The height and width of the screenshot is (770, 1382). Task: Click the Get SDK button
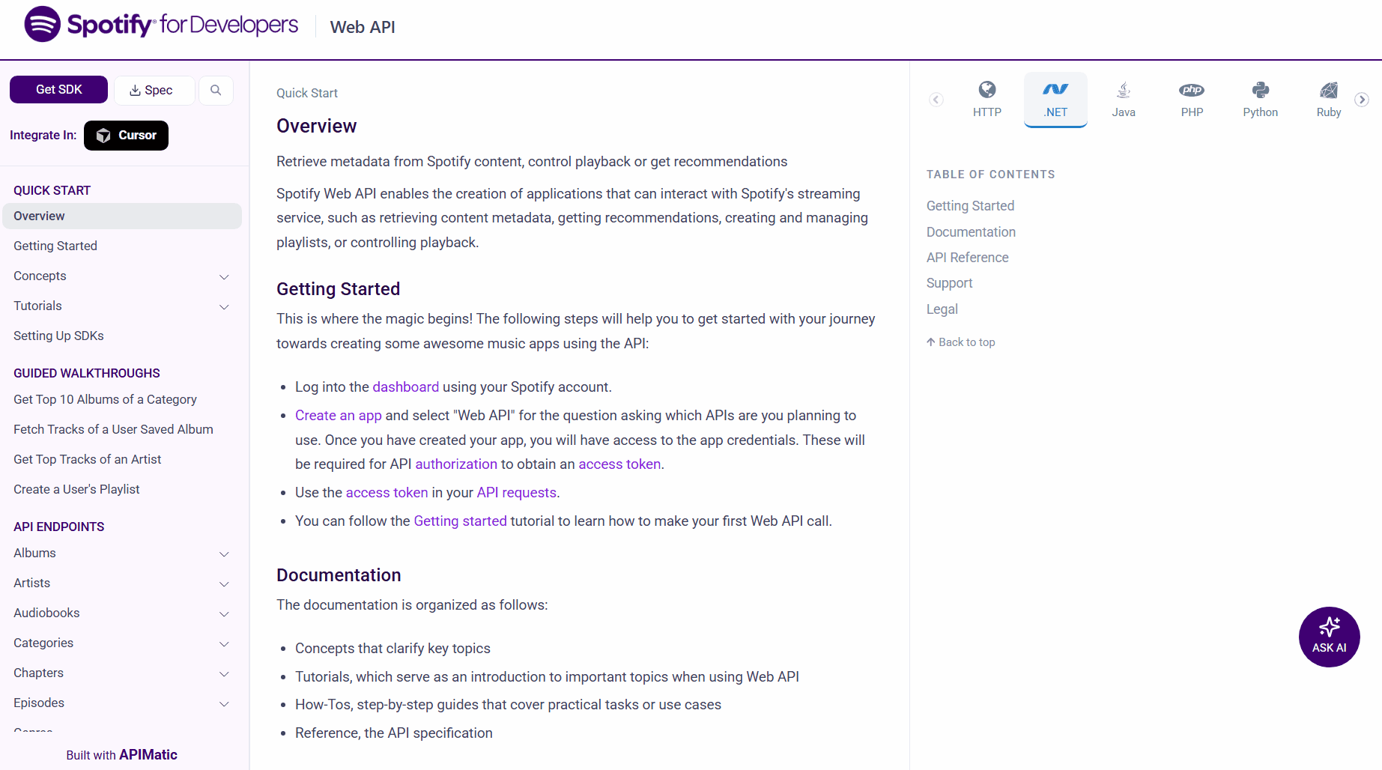click(58, 89)
